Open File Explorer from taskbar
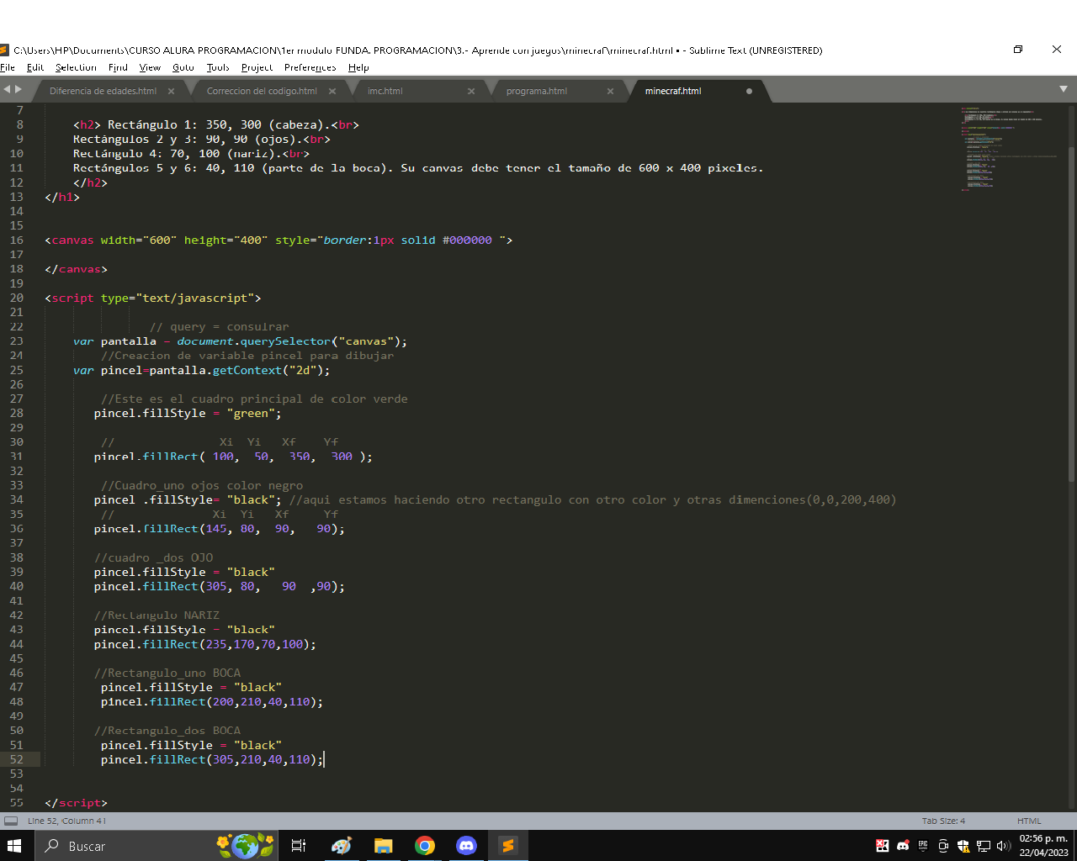The height and width of the screenshot is (861, 1077). [383, 846]
